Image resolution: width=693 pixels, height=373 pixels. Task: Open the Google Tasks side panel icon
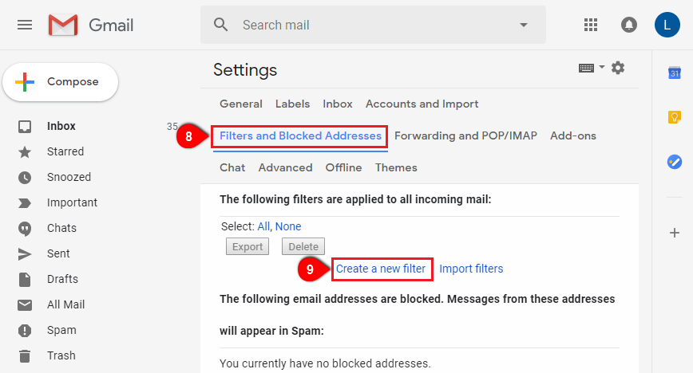pos(675,162)
